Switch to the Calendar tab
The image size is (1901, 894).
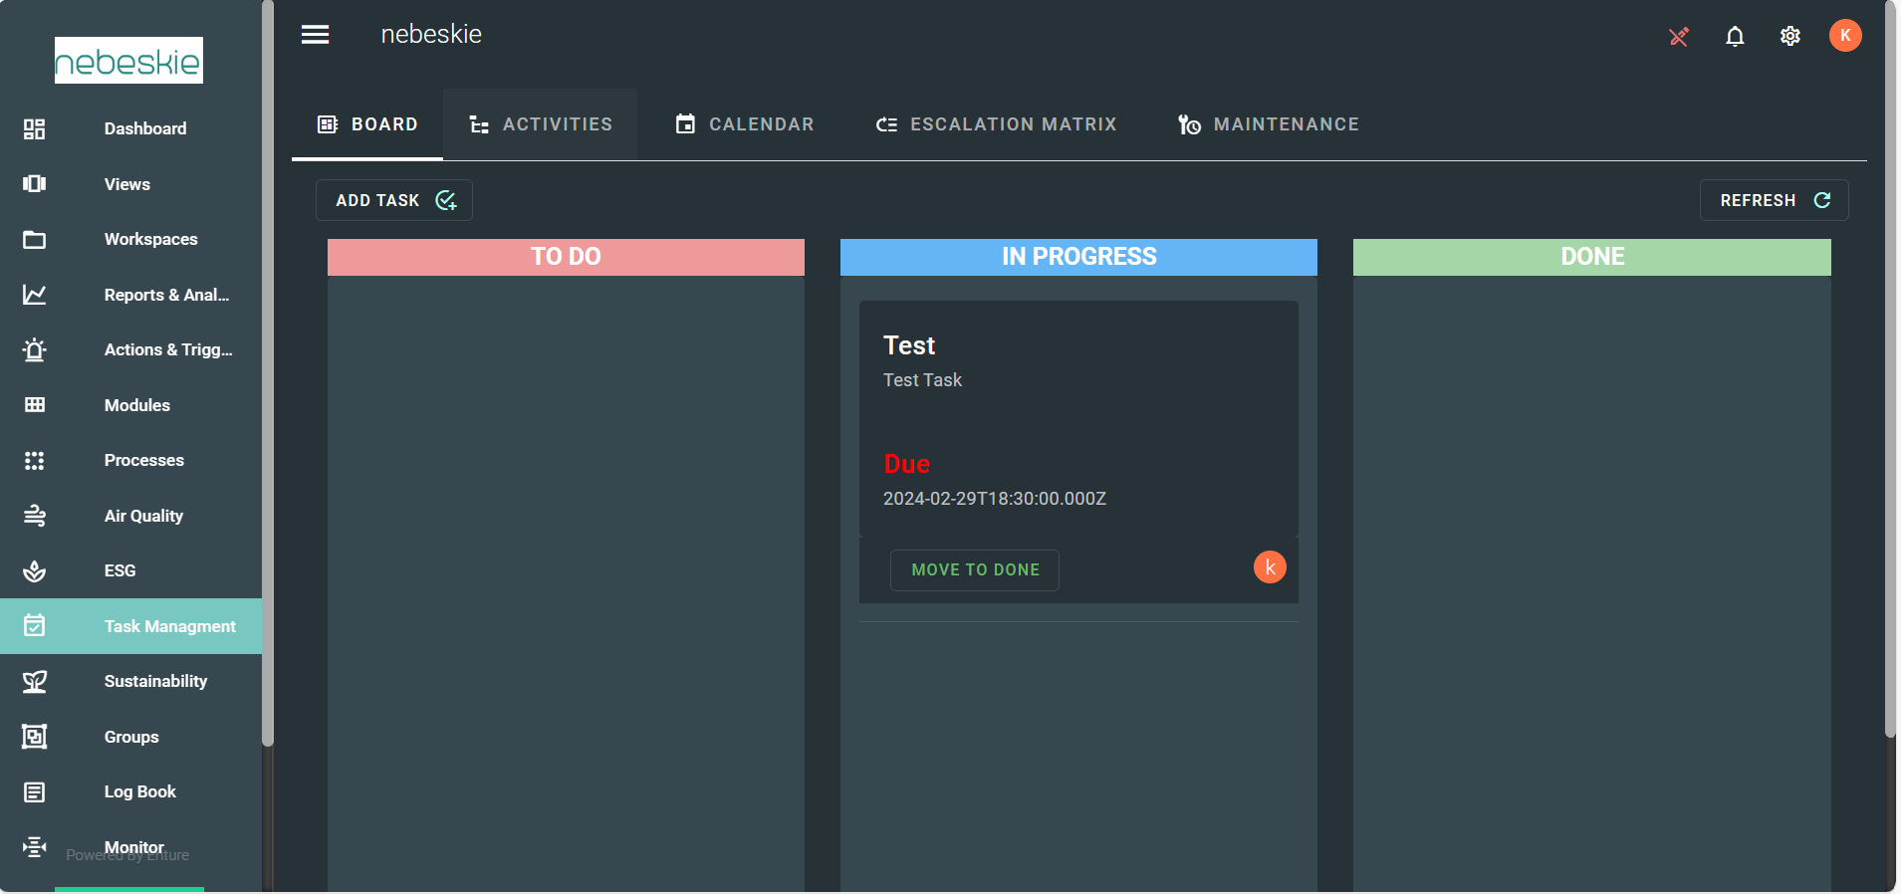coord(745,124)
